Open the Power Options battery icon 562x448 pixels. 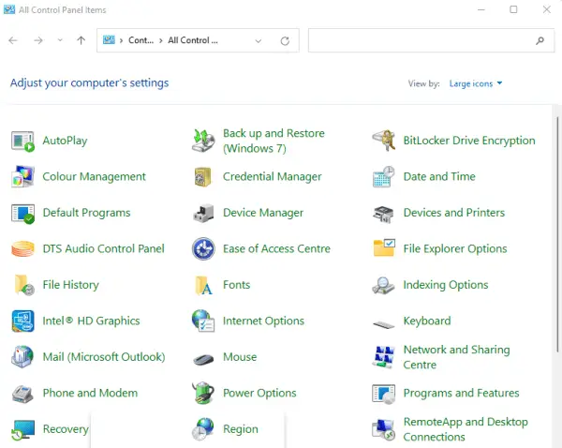[x=203, y=393]
